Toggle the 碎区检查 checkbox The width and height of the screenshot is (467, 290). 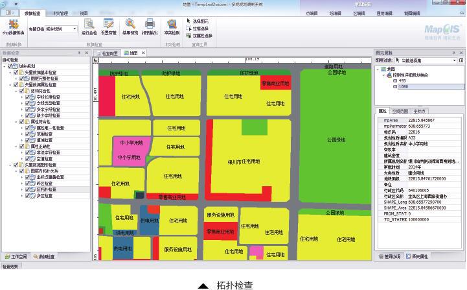coord(27,184)
